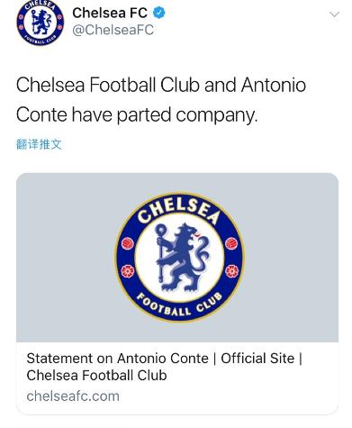Click the blue verified badge

click(159, 13)
